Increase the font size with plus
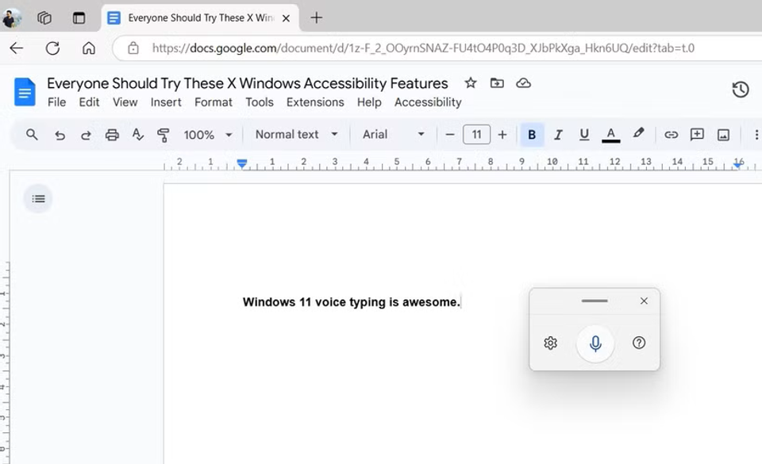Viewport: 762px width, 464px height. [x=502, y=135]
